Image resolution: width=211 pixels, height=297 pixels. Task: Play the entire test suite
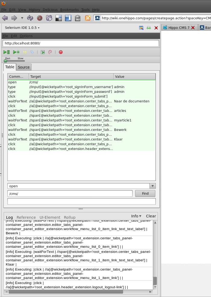click(x=7, y=52)
